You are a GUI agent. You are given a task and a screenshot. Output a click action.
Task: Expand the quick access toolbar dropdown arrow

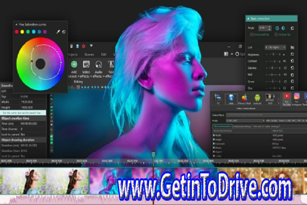(91, 46)
